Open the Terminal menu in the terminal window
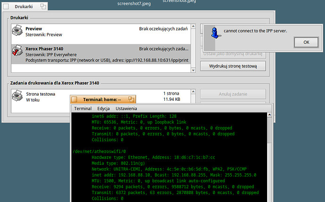Viewport: 325px width, 202px height. (83, 109)
